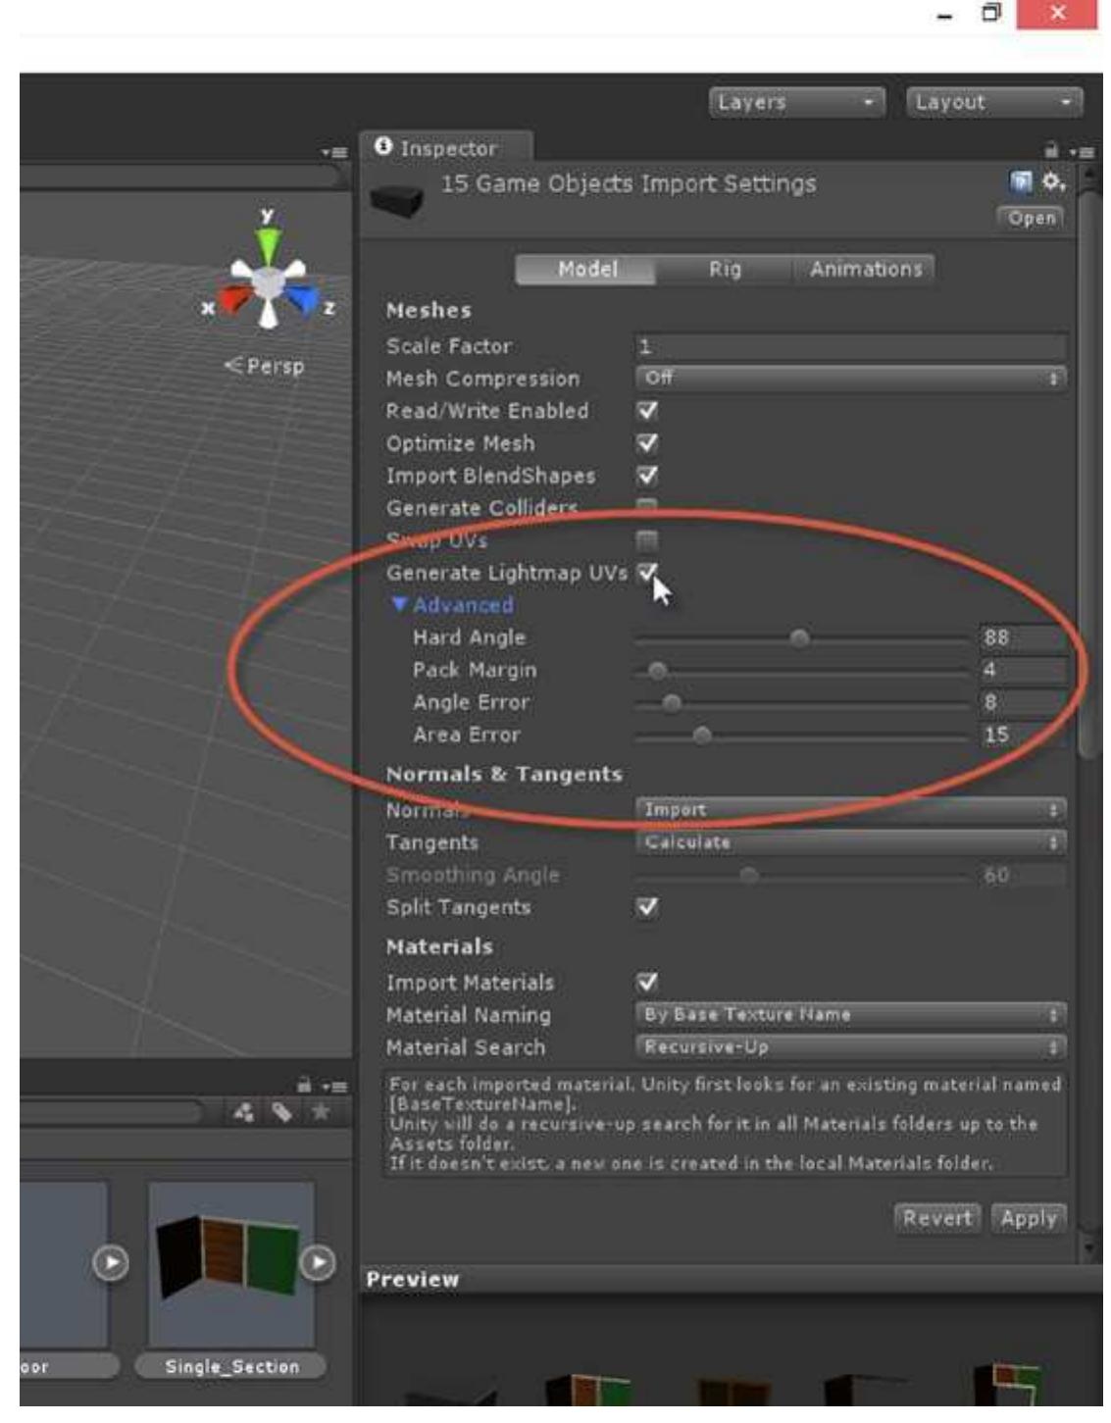Open the Layers menu at the top
This screenshot has width=1111, height=1423.
pos(794,101)
